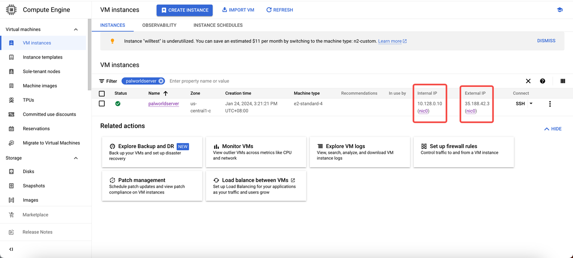
Task: Expand the SSH connection dropdown arrow
Action: [x=531, y=104]
